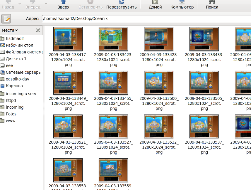Select thumbnail 2009-04-03-133527 screenshot
Viewport: 251px width, 190px height.
click(113, 127)
